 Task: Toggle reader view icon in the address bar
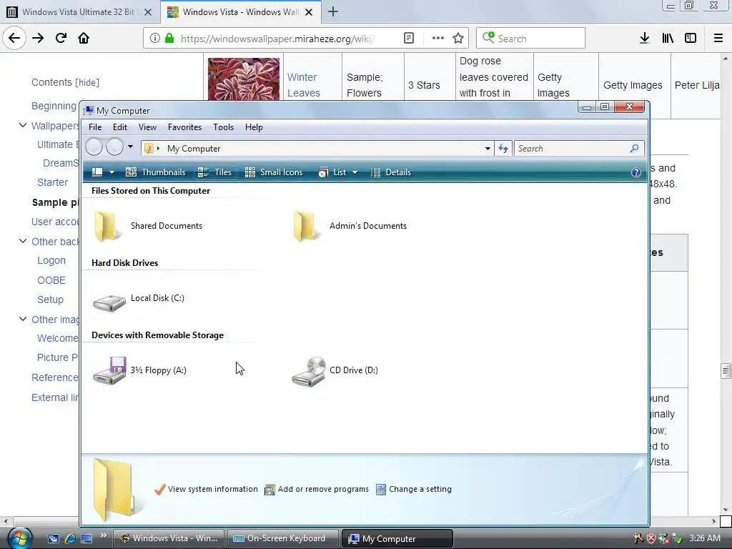coord(408,39)
